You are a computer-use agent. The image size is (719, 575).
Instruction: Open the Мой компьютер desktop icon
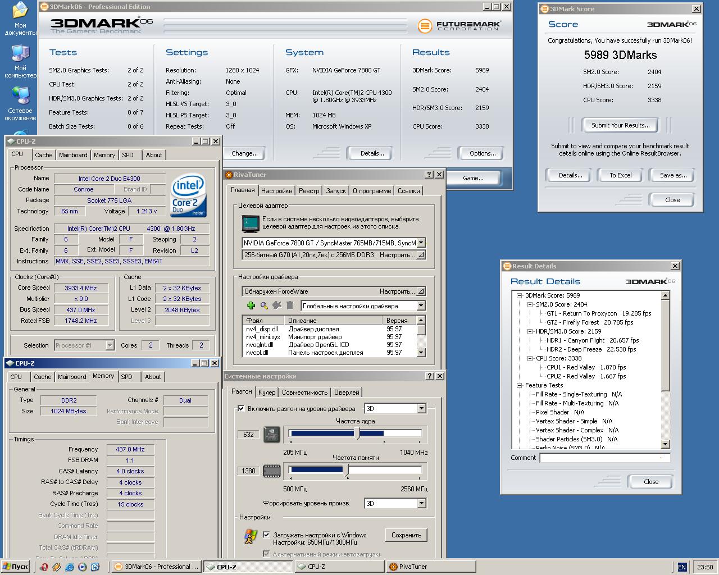coord(20,62)
